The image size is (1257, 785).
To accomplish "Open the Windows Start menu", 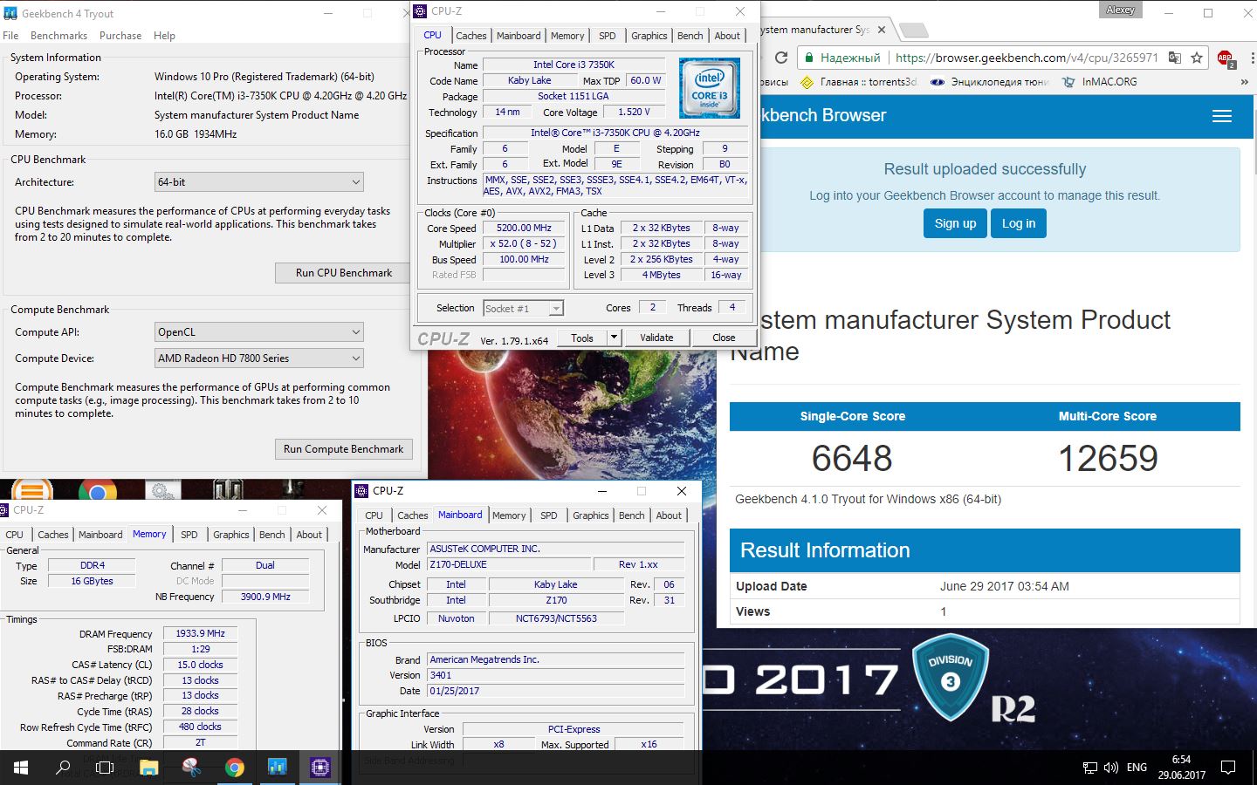I will point(21,768).
